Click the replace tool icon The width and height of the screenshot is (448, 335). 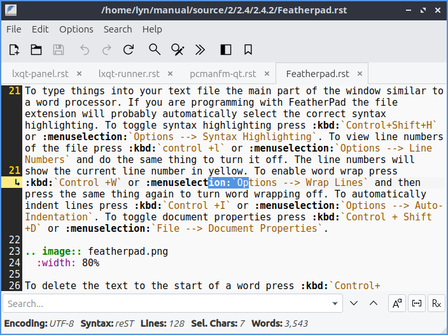point(178,50)
